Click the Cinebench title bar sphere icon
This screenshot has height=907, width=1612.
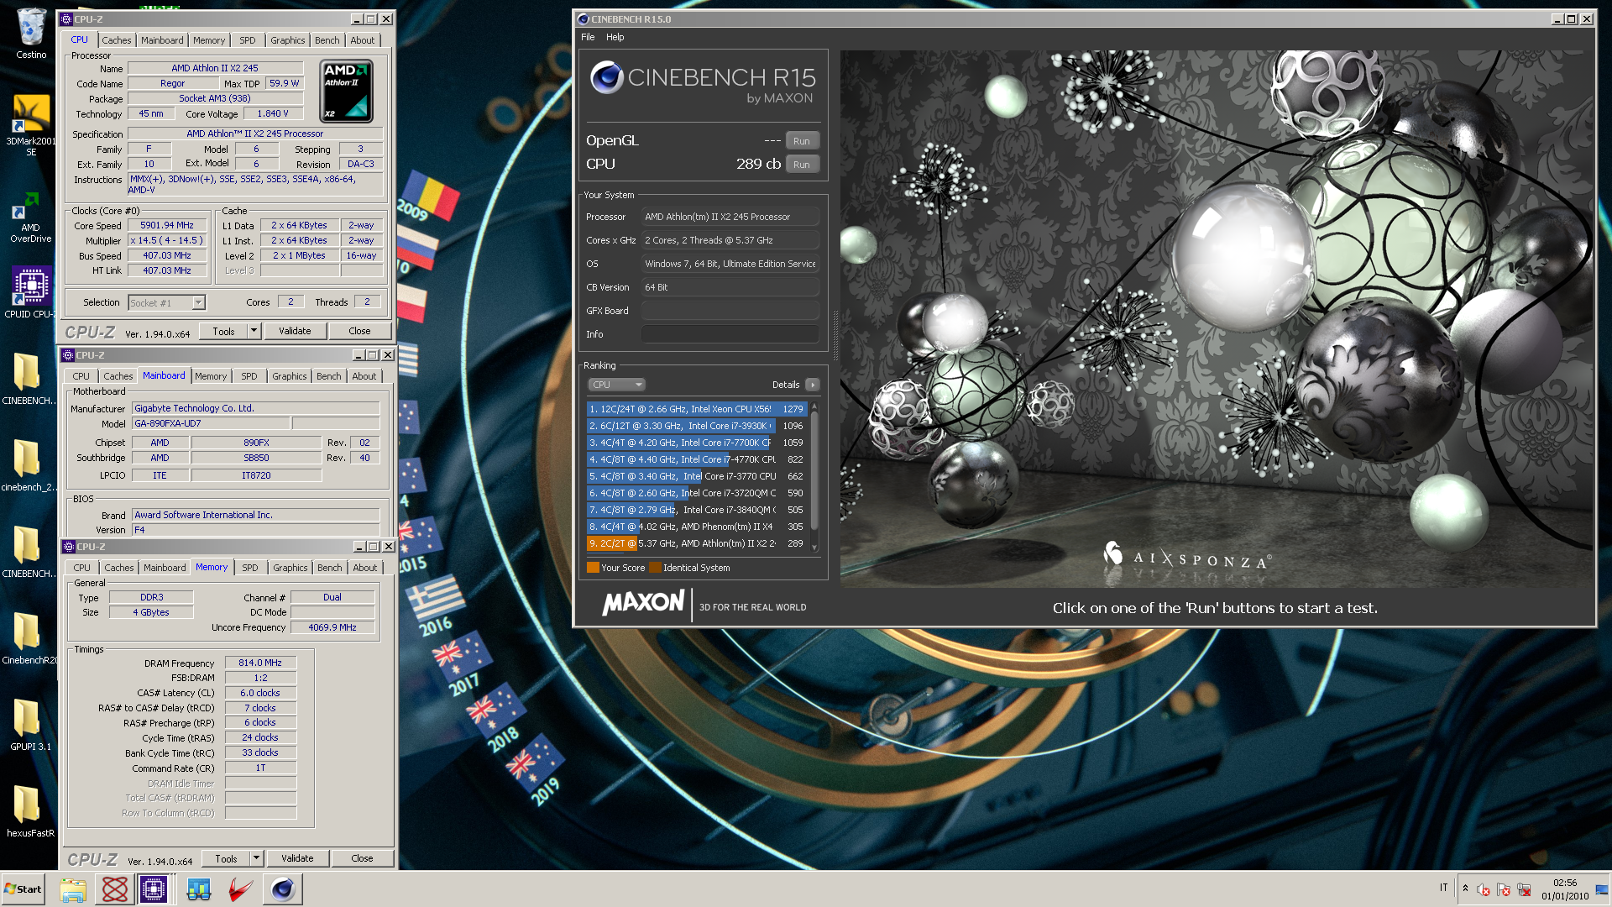pyautogui.click(x=583, y=19)
